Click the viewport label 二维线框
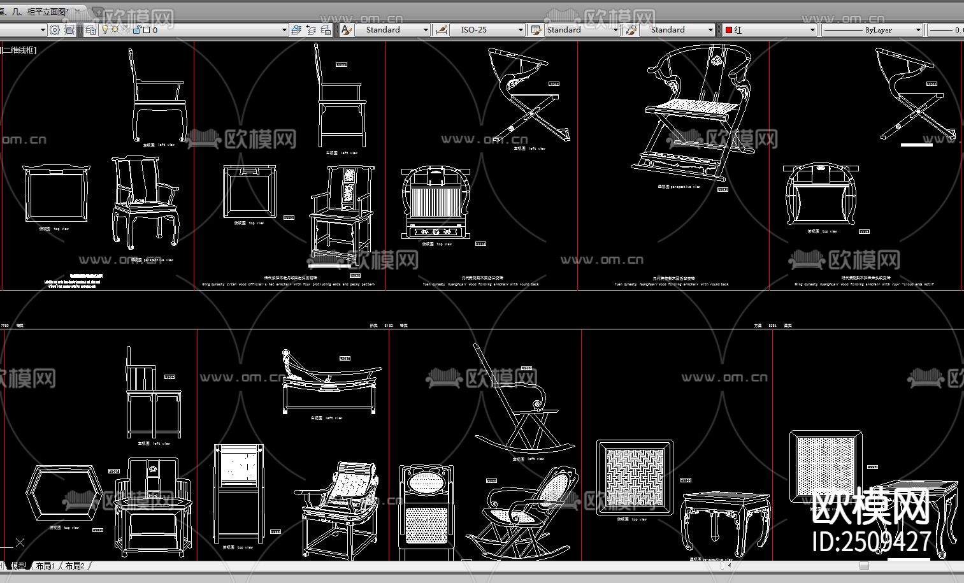Screen dimensions: 964x583 [19, 50]
